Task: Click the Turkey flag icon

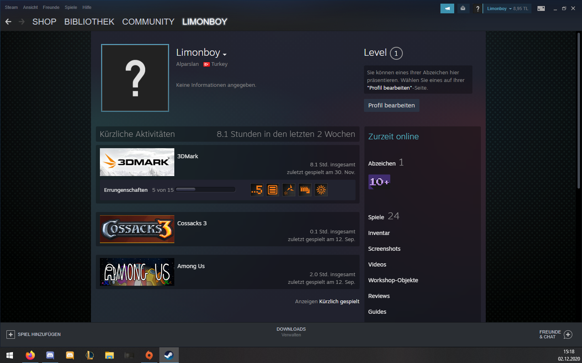Action: click(207, 64)
